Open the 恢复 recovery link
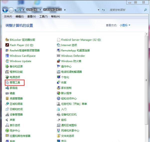This screenshot has width=150, height=142. [64, 82]
